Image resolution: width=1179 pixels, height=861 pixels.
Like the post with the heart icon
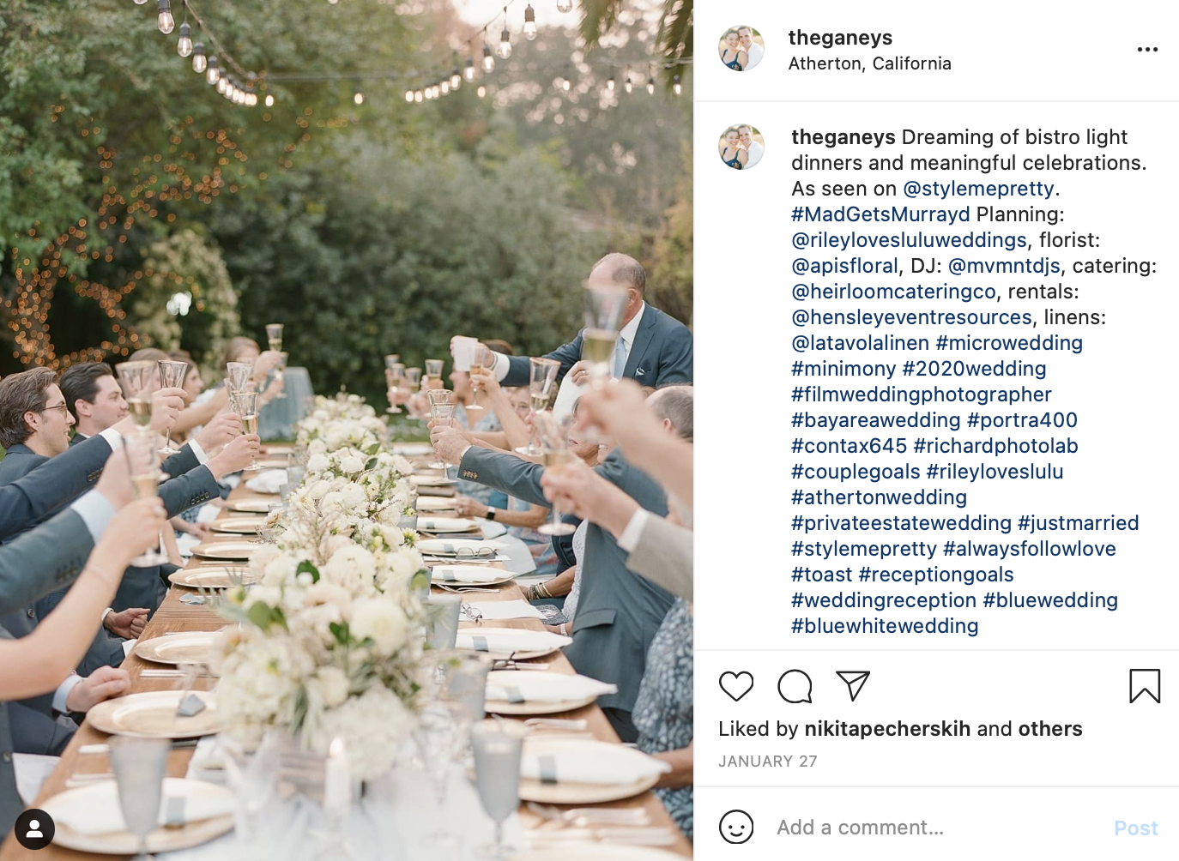(x=736, y=686)
